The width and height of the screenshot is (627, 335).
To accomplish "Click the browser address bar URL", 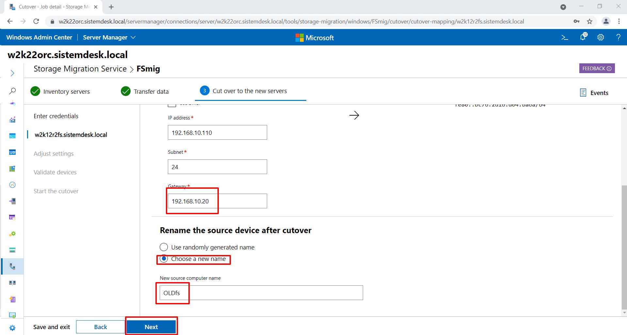I will [x=291, y=22].
